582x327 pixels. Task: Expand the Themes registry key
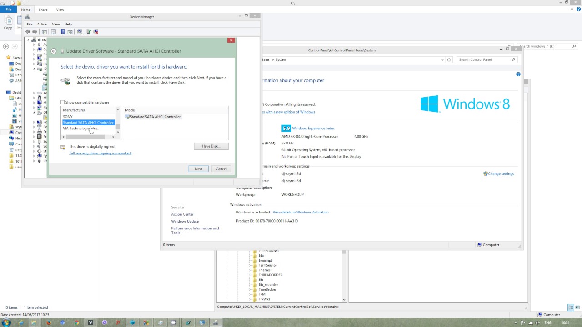coord(249,270)
